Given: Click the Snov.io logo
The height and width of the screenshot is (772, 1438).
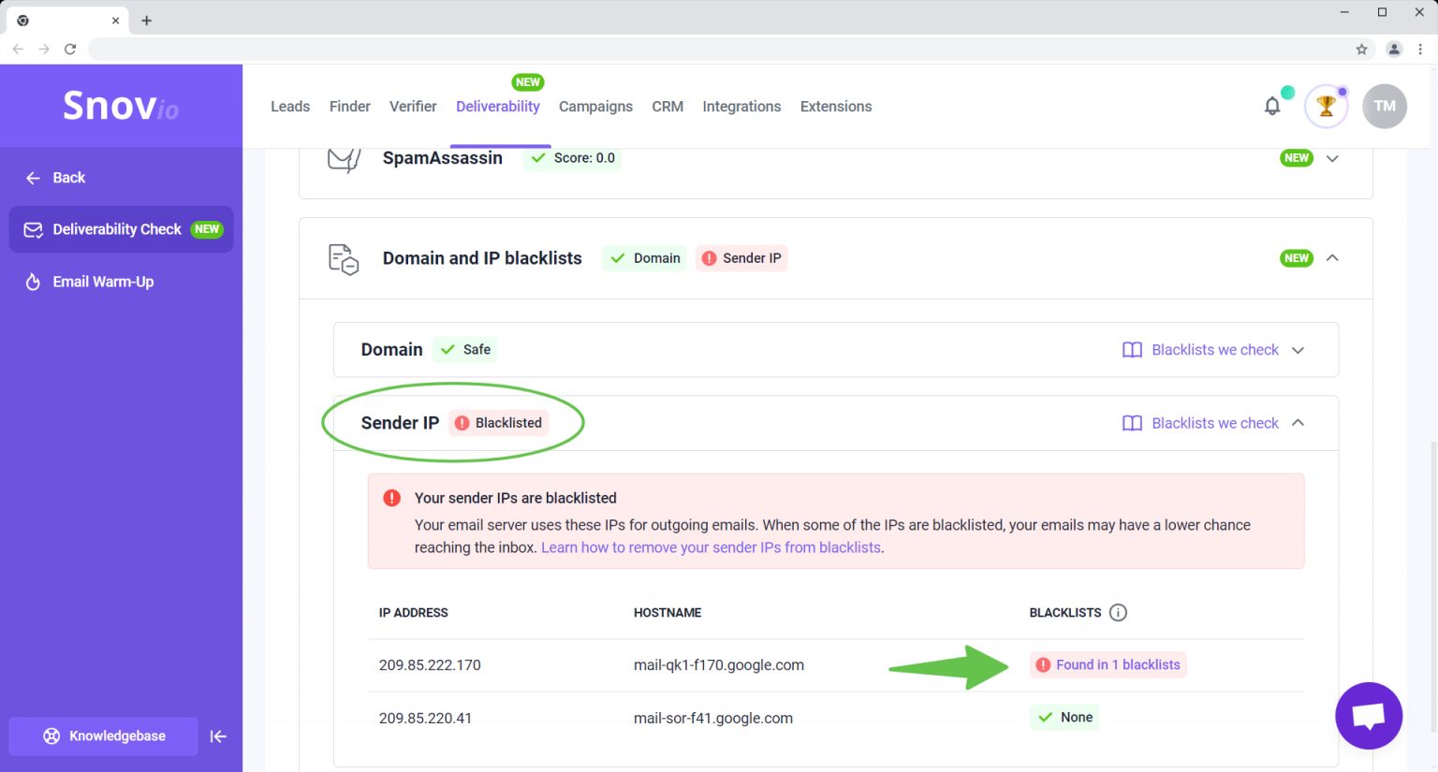Looking at the screenshot, I should [120, 105].
